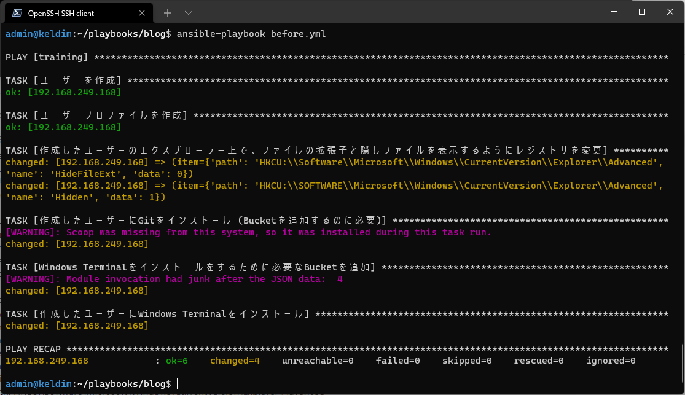Close the OpenSSH SSH client tab
The width and height of the screenshot is (685, 395).
point(141,13)
